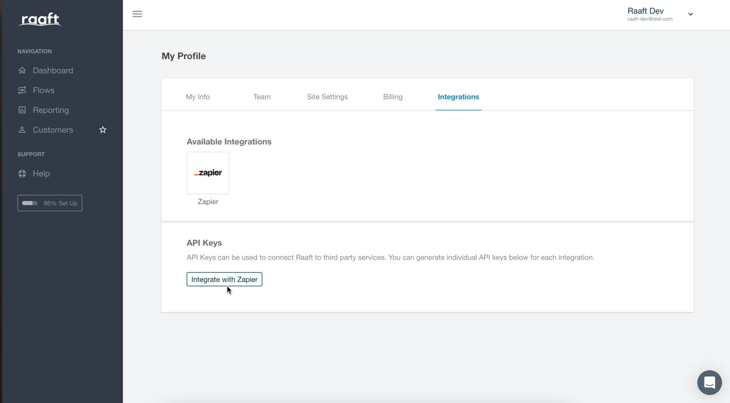Open the 66% Set Up progress button
This screenshot has width=730, height=403.
[50, 203]
